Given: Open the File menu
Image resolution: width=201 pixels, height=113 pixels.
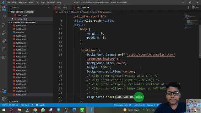Looking at the screenshot, I should 8,2.
